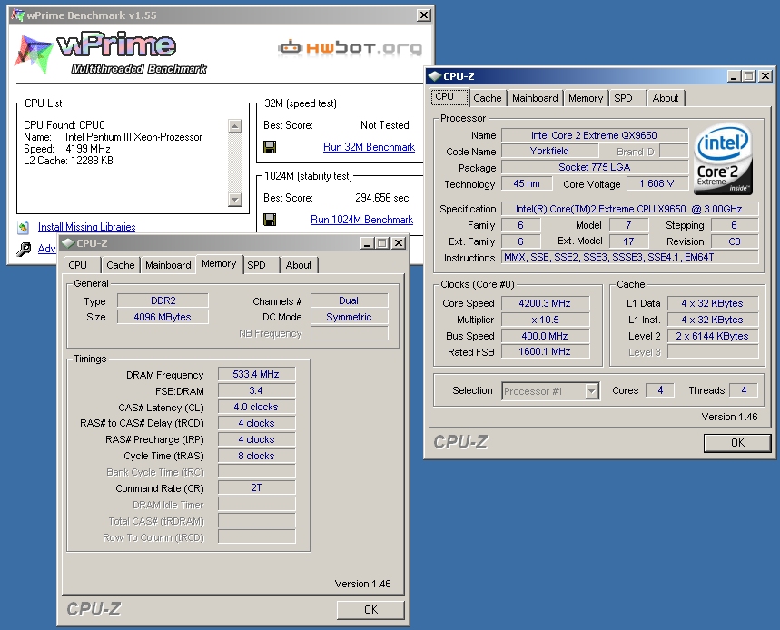Click the CPU-Z processor window title icon
Screen dimensions: 780x630
click(x=435, y=76)
